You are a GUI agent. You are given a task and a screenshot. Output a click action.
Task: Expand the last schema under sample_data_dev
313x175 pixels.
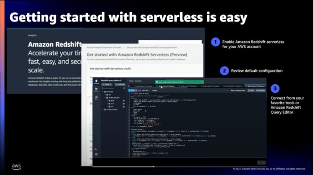click(x=107, y=107)
